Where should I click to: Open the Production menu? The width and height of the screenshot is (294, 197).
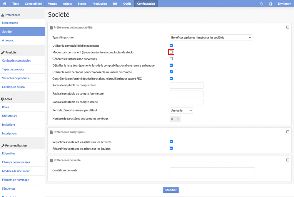pyautogui.click(x=100, y=4)
